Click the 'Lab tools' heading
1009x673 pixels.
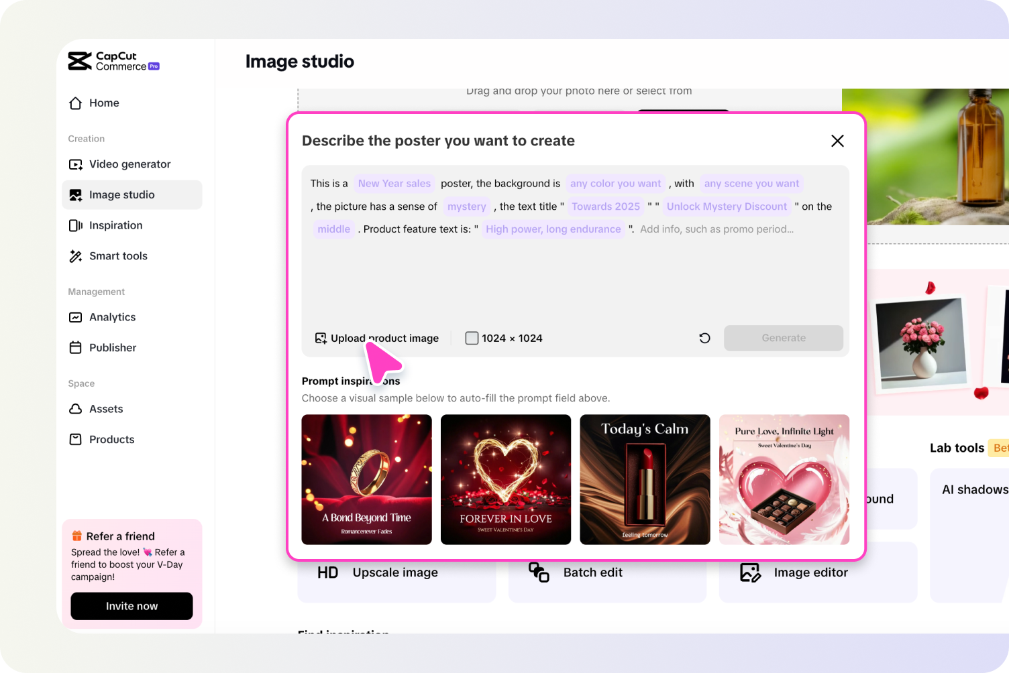coord(957,448)
